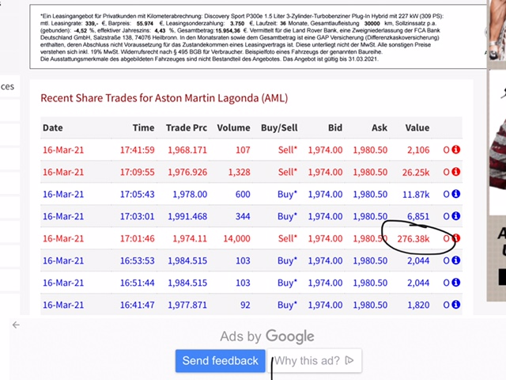Click the Volume column header
Screen dimensions: 506x380
(x=233, y=127)
